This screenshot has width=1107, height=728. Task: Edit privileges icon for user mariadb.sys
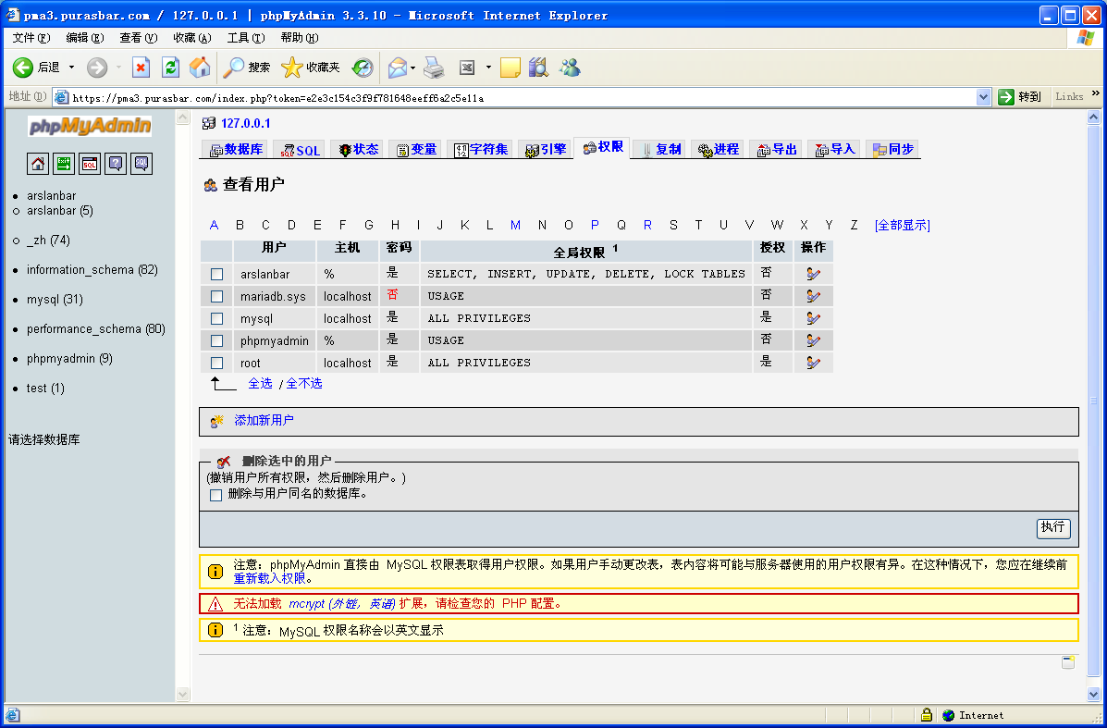813,296
